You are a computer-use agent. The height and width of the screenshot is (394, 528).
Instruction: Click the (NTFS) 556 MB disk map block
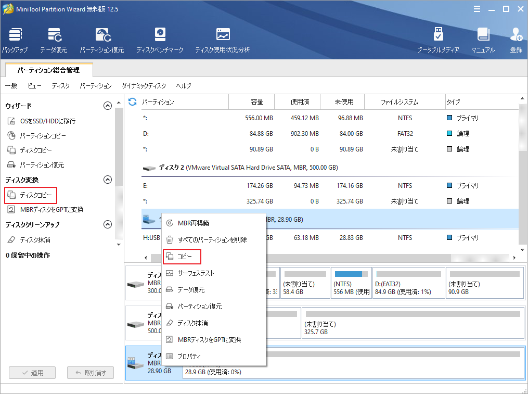[352, 283]
